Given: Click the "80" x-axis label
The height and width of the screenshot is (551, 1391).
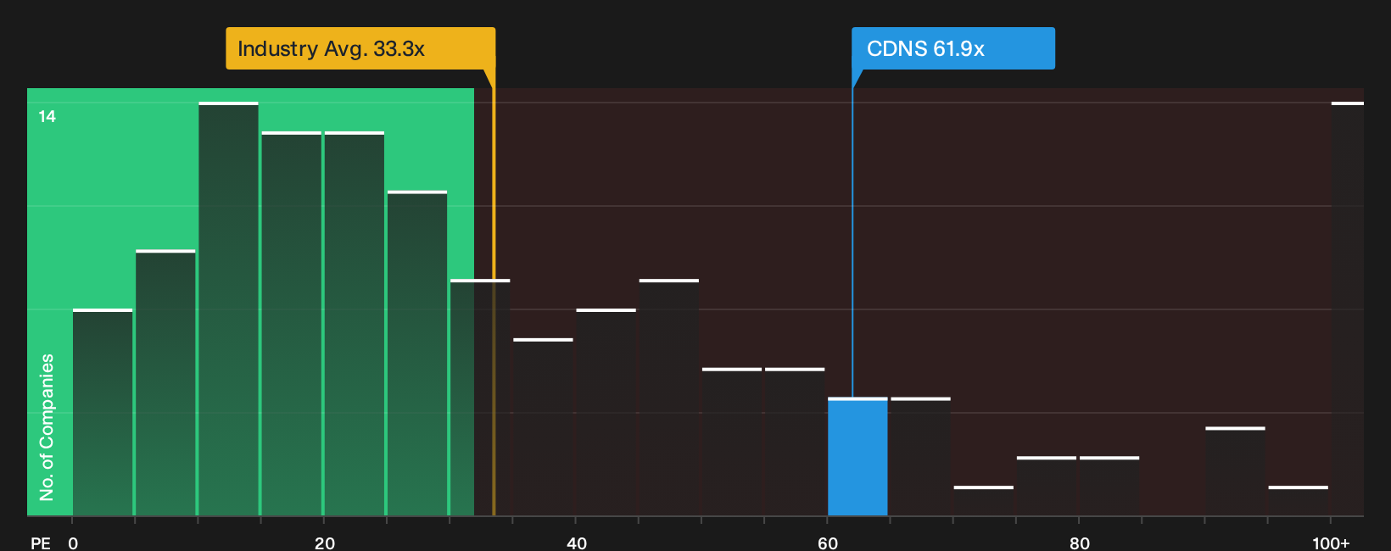Looking at the screenshot, I should [x=1079, y=543].
